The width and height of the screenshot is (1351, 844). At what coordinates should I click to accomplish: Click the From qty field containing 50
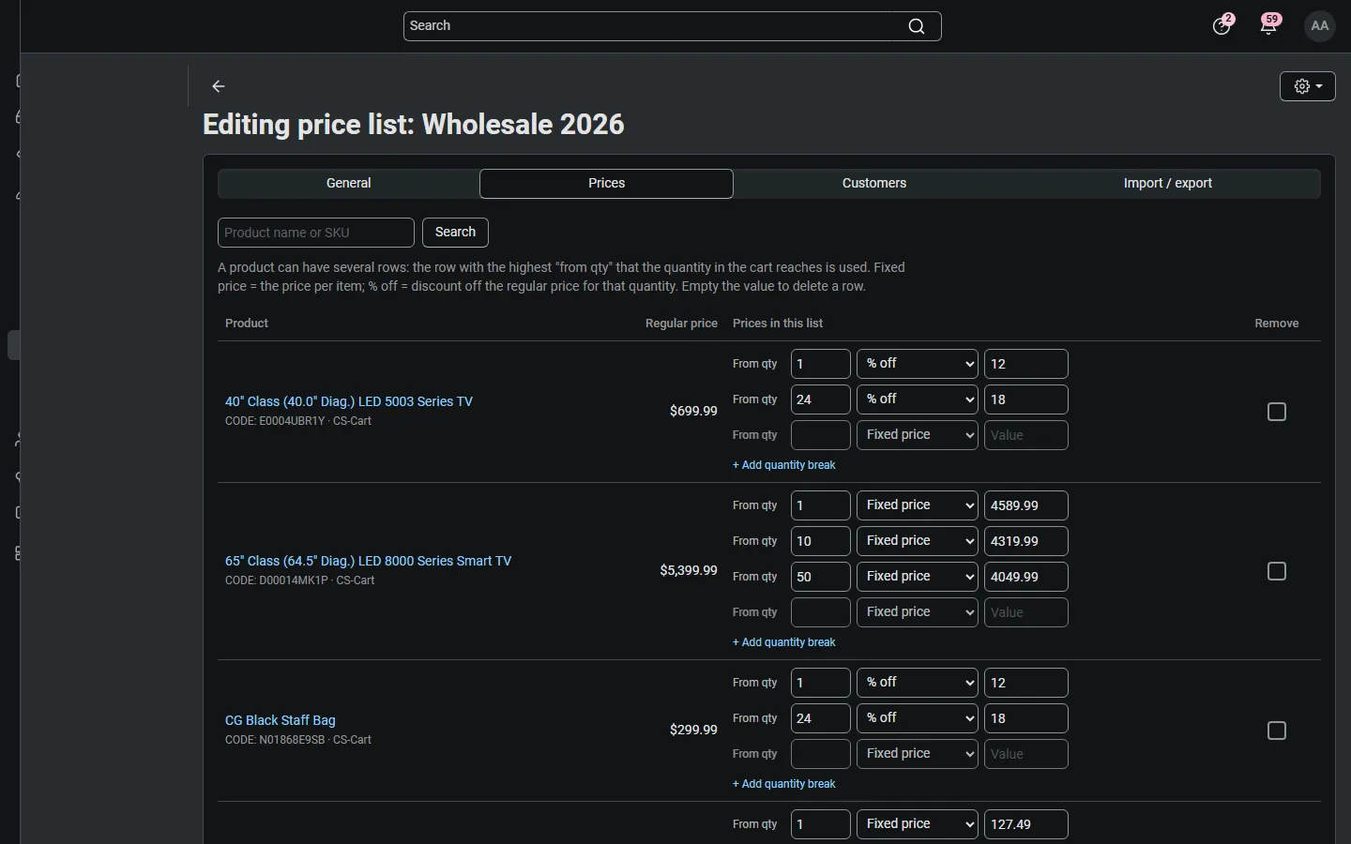(821, 577)
